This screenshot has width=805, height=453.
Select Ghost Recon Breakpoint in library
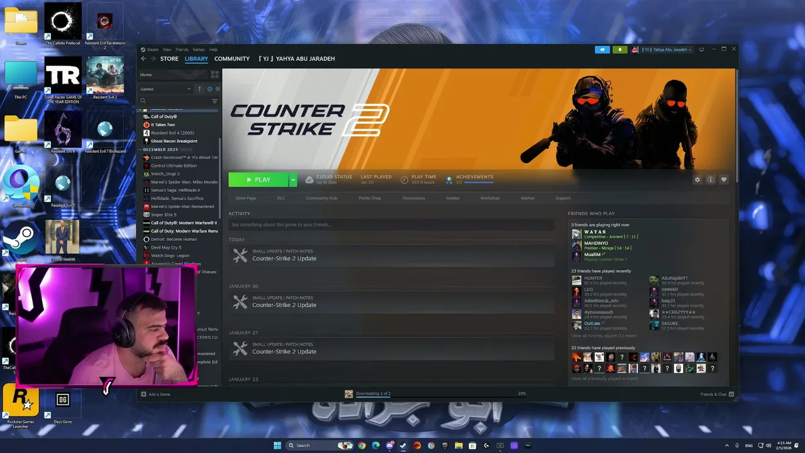click(174, 141)
